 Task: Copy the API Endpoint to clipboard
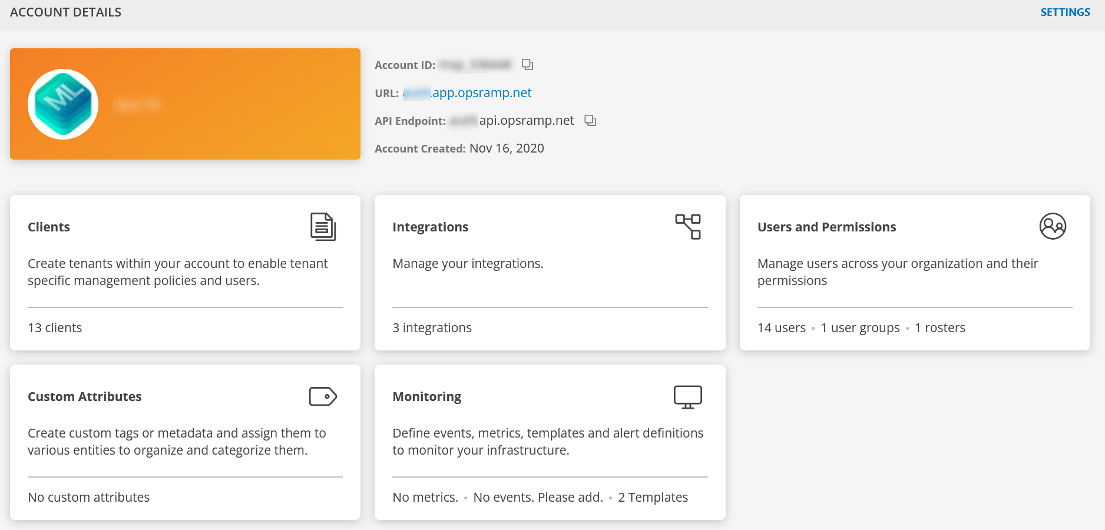pos(590,121)
